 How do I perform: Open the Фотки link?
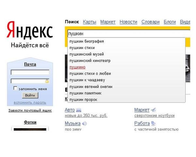(x=30, y=122)
